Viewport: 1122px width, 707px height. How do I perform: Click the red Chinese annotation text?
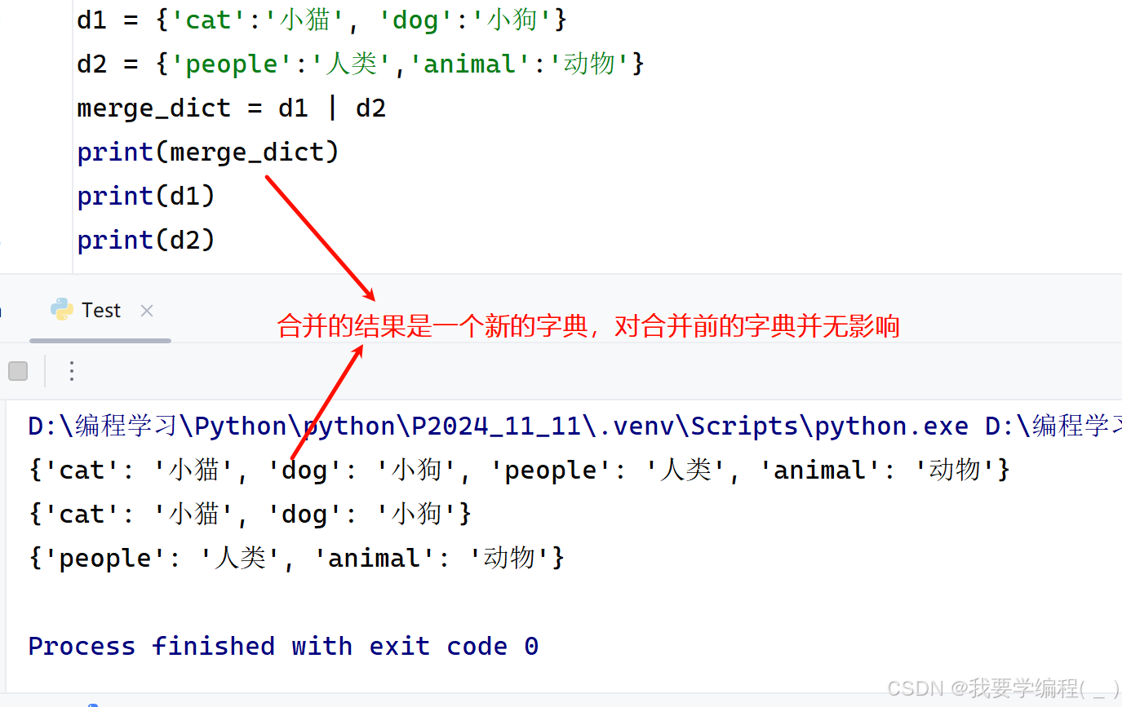click(588, 327)
